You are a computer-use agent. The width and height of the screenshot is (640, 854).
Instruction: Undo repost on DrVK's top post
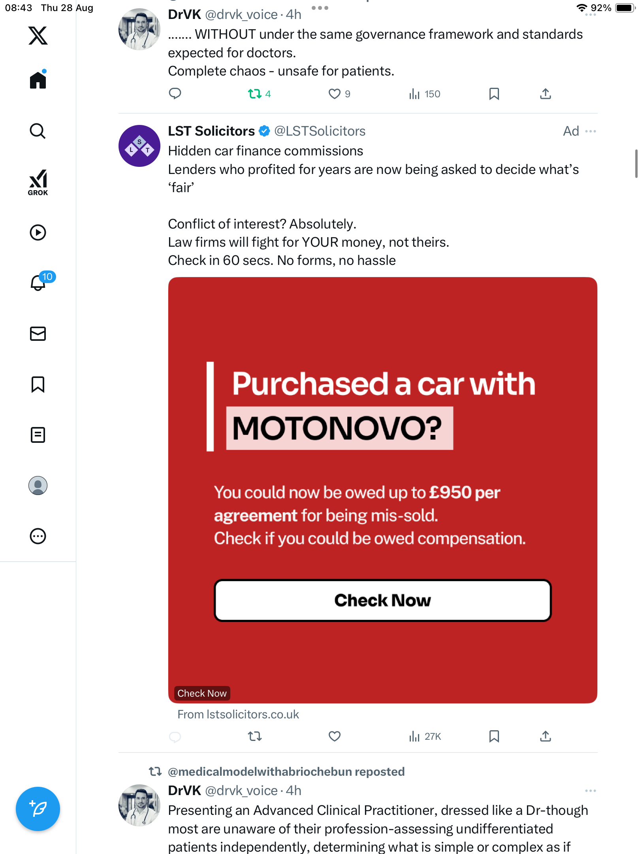255,94
